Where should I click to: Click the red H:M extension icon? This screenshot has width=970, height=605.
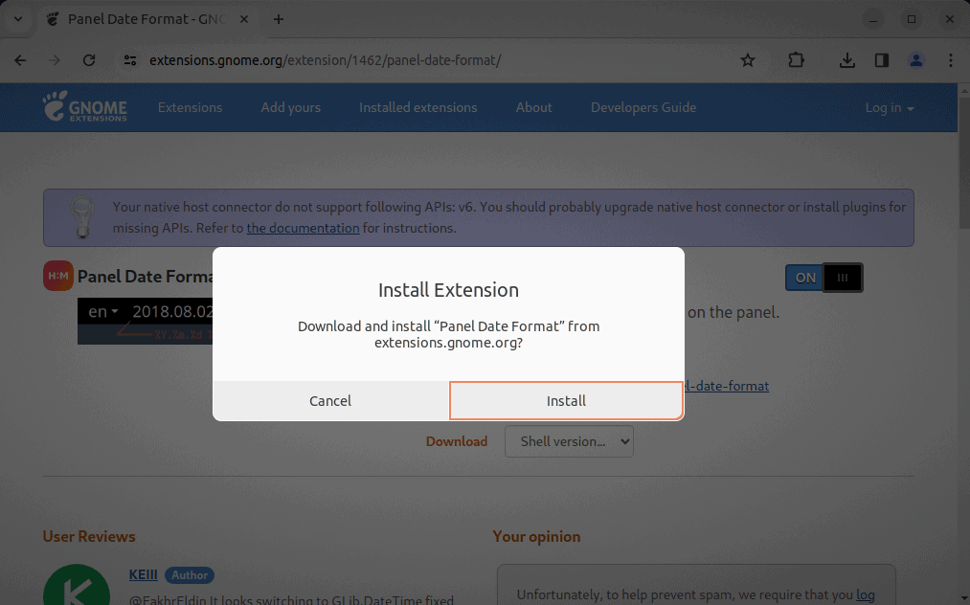point(58,276)
